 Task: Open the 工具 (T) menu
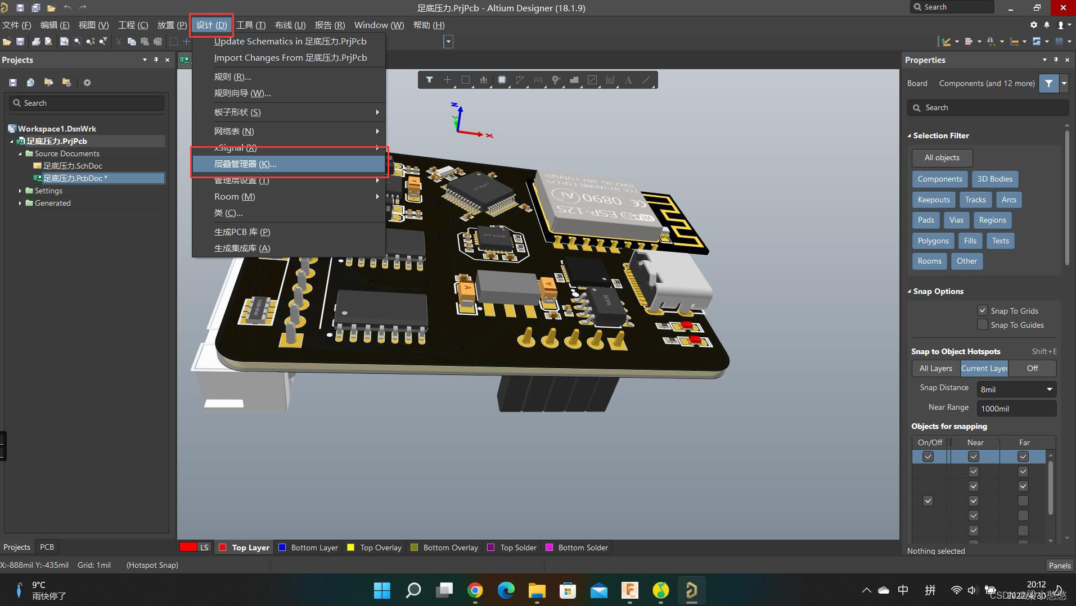pyautogui.click(x=251, y=25)
